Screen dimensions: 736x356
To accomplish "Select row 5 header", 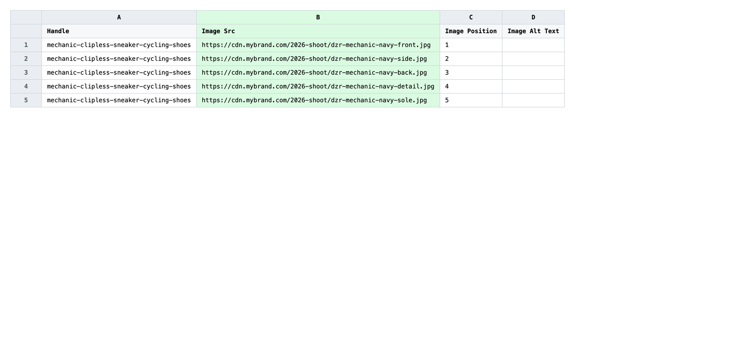I will coord(26,100).
